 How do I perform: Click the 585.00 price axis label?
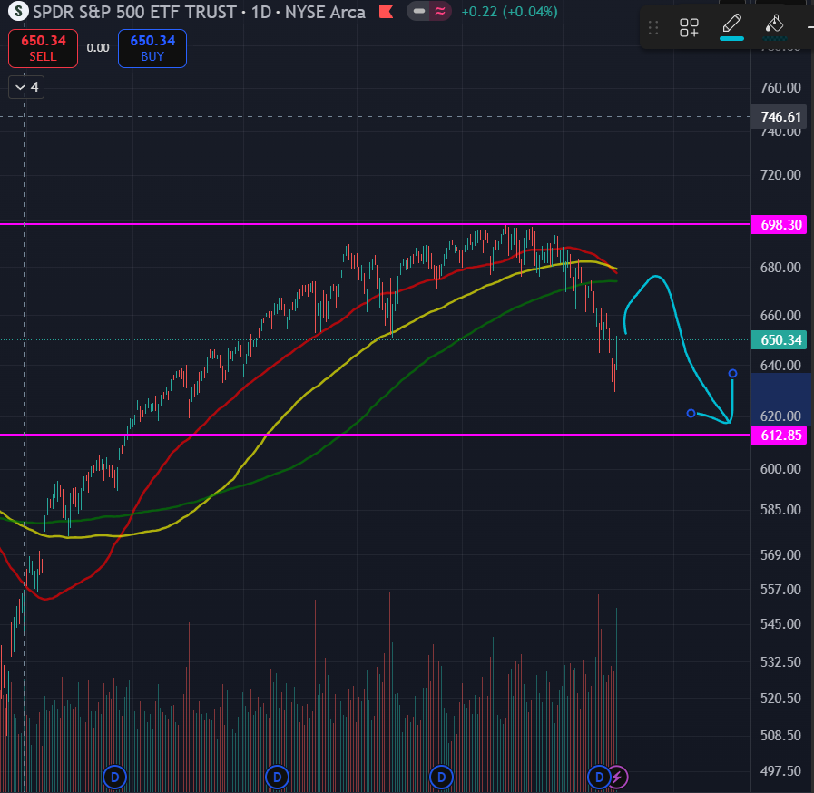(x=780, y=510)
